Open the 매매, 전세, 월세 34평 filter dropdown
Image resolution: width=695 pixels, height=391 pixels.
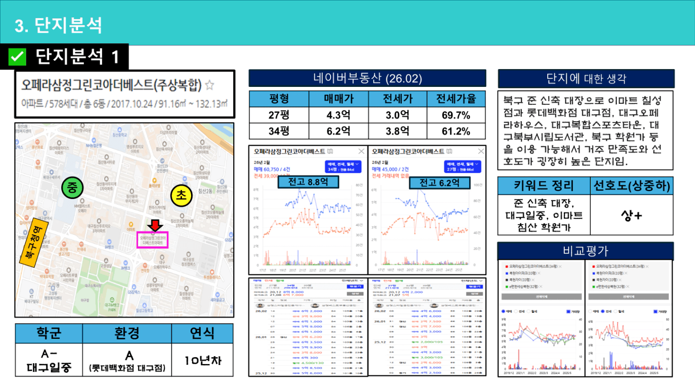click(x=343, y=166)
